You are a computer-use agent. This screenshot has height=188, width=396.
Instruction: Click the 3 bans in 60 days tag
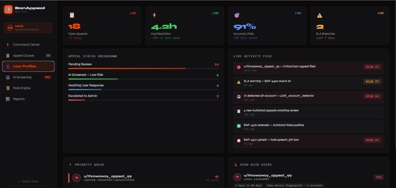[x=248, y=186]
